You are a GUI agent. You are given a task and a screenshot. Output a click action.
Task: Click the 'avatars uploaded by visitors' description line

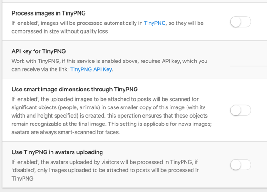tap(105, 162)
